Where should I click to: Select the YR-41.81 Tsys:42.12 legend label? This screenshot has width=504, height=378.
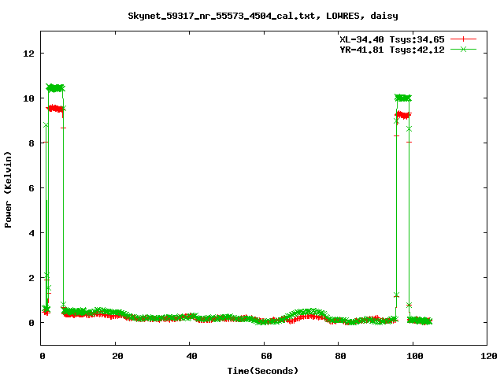pos(392,50)
